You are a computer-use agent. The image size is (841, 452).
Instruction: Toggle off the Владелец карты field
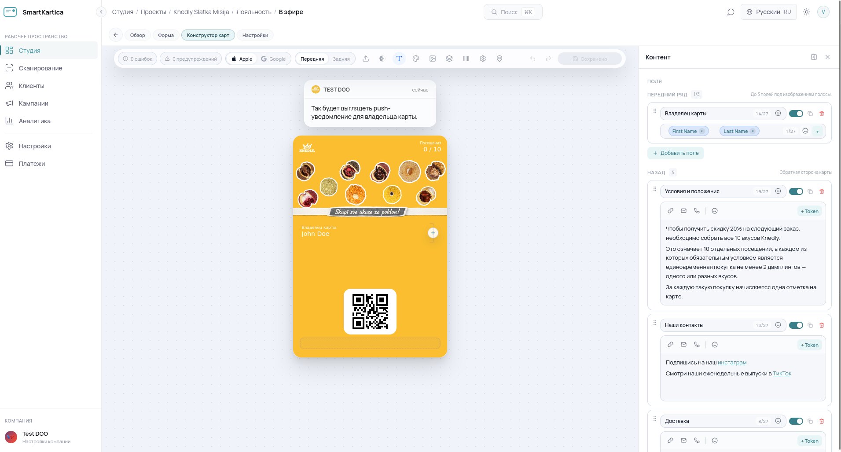(x=796, y=114)
